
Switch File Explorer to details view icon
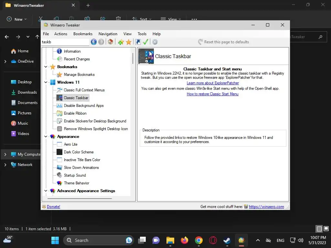(319, 229)
